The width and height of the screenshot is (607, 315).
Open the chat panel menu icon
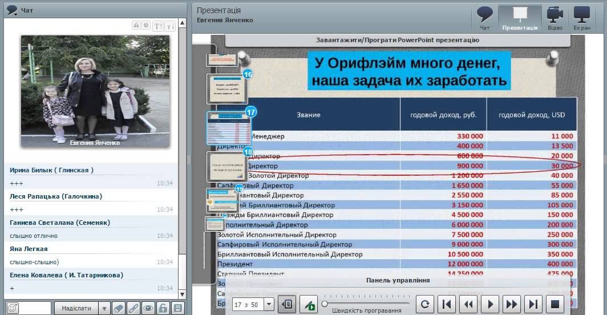point(12,10)
